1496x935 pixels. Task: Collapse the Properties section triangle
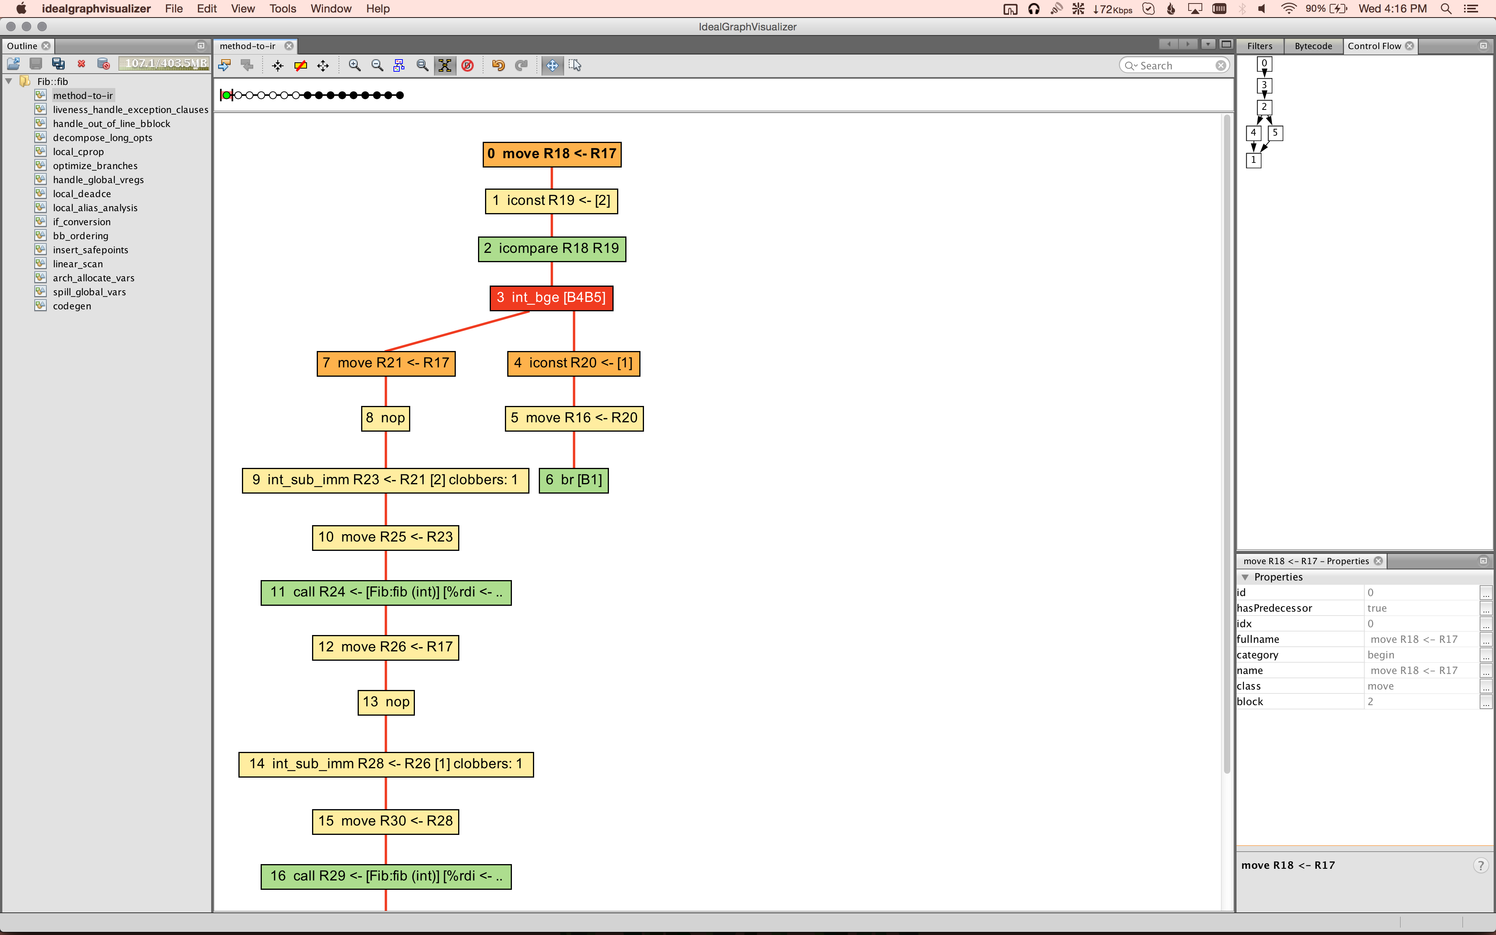[1245, 577]
